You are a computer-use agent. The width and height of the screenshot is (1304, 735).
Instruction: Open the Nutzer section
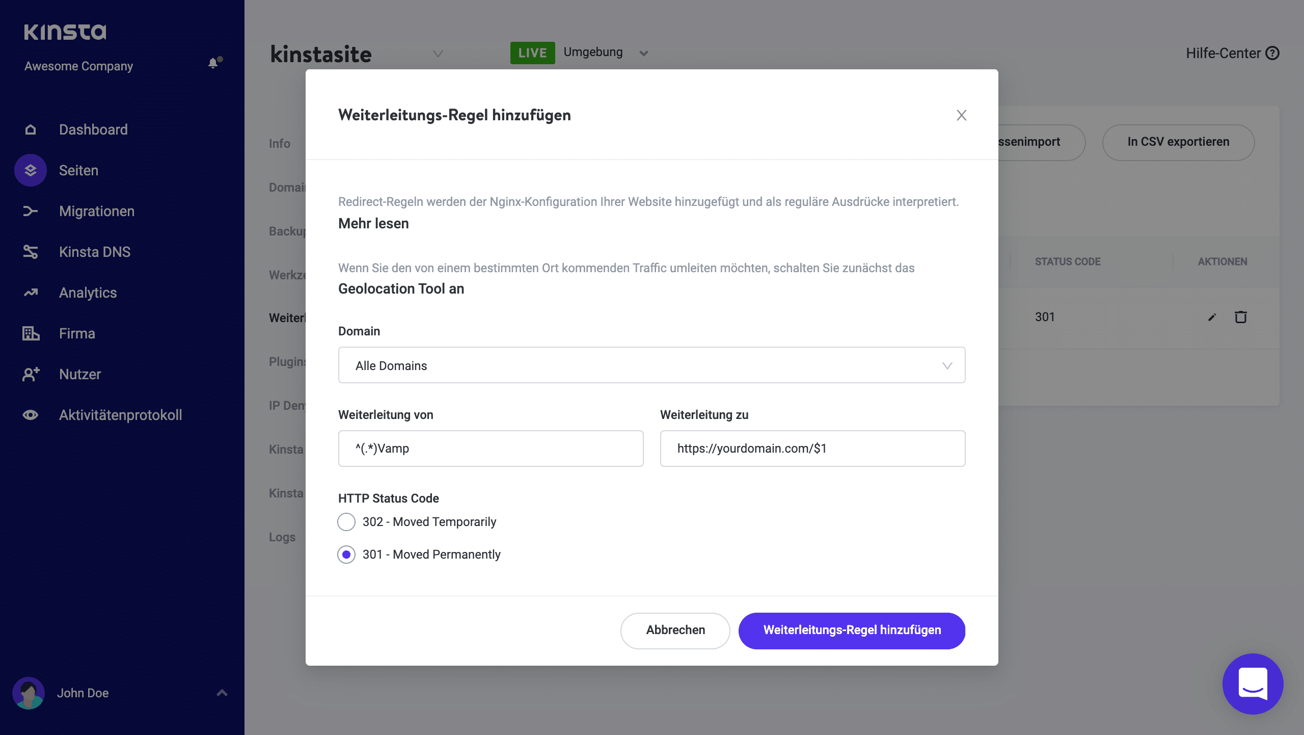click(x=79, y=374)
